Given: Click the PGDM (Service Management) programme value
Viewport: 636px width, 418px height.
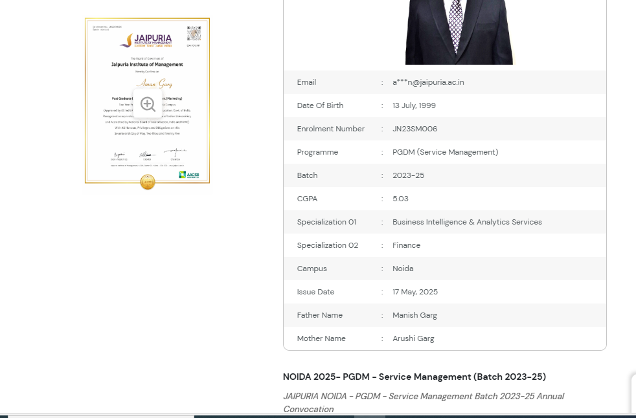Looking at the screenshot, I should [445, 152].
